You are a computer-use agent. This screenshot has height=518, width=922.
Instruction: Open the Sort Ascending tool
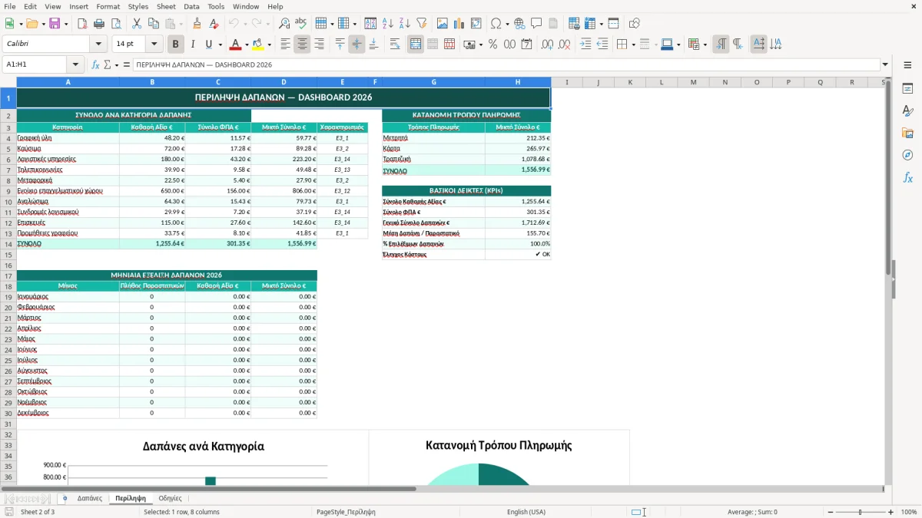[x=387, y=24]
